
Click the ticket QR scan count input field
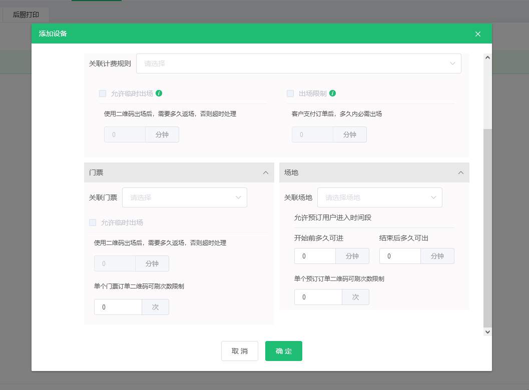click(x=118, y=307)
